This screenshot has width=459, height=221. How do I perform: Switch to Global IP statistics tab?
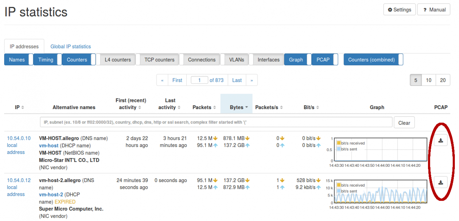pyautogui.click(x=70, y=46)
